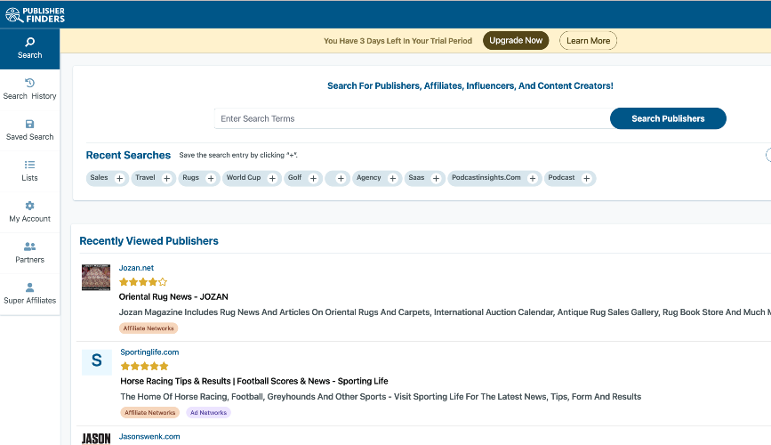Viewport: 771px width, 445px height.
Task: Open the Saved Search sidebar item
Action: coord(29,130)
